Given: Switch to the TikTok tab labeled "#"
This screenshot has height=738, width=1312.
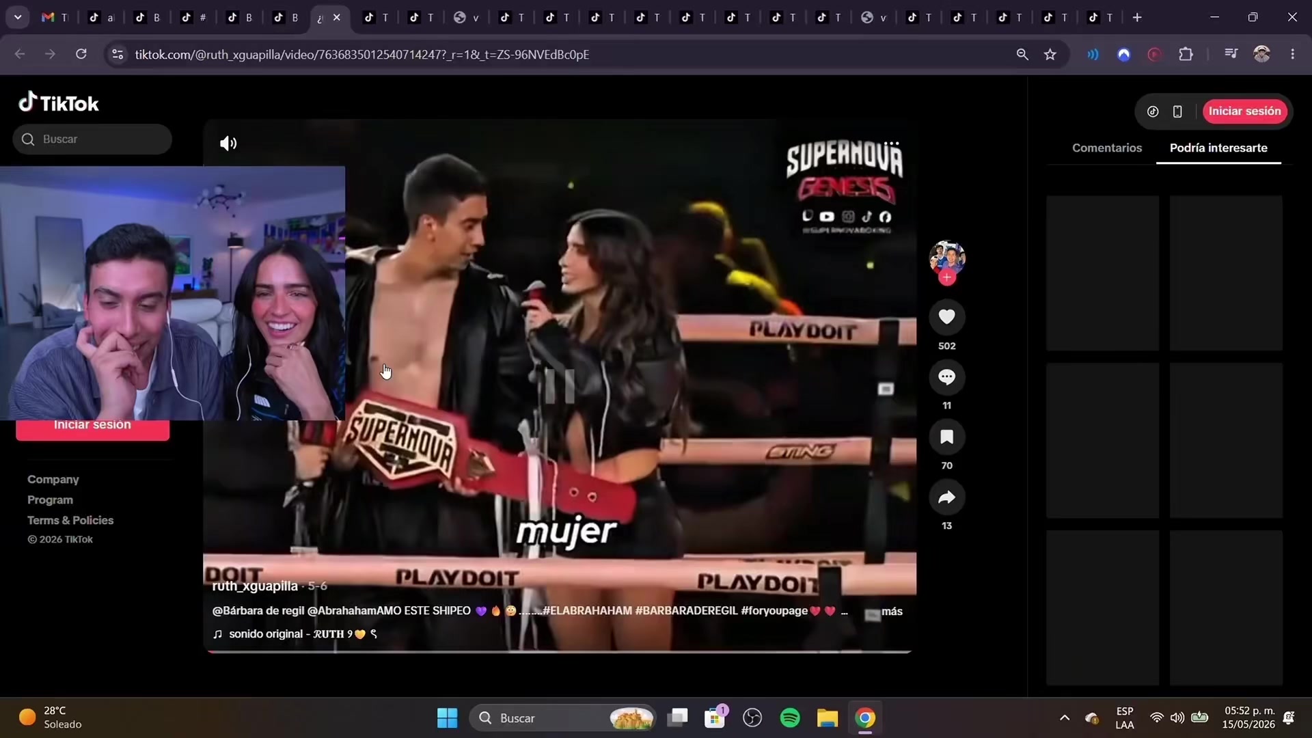Looking at the screenshot, I should (193, 18).
